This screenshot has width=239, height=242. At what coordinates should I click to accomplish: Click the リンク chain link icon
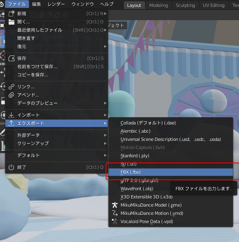point(11,87)
